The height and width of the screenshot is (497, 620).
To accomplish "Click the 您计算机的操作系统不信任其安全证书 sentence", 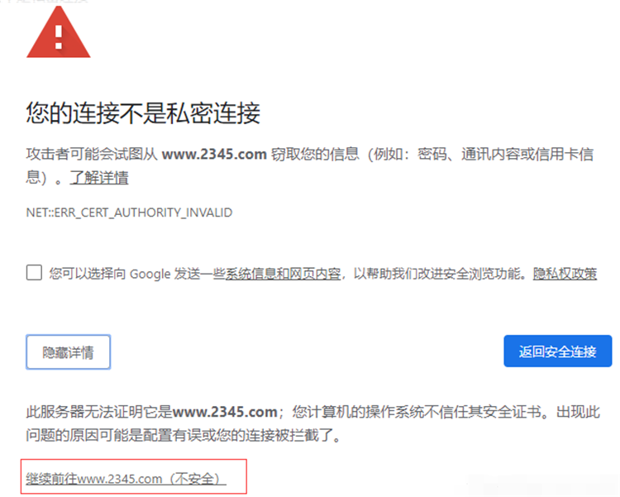I will point(417,412).
